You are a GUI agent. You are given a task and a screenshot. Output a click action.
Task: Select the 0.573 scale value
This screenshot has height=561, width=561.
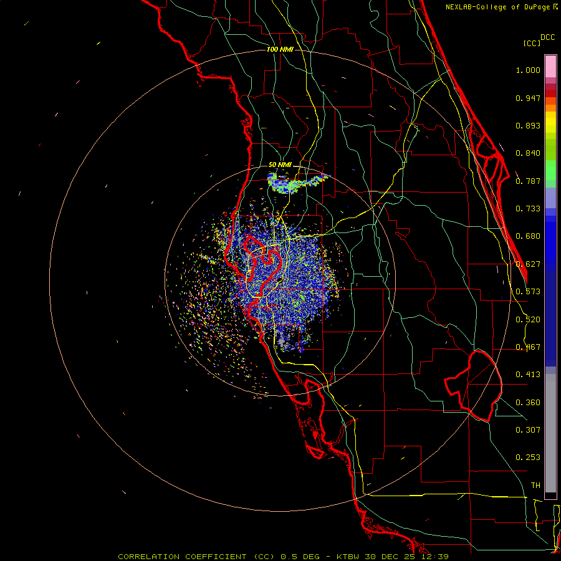528,292
